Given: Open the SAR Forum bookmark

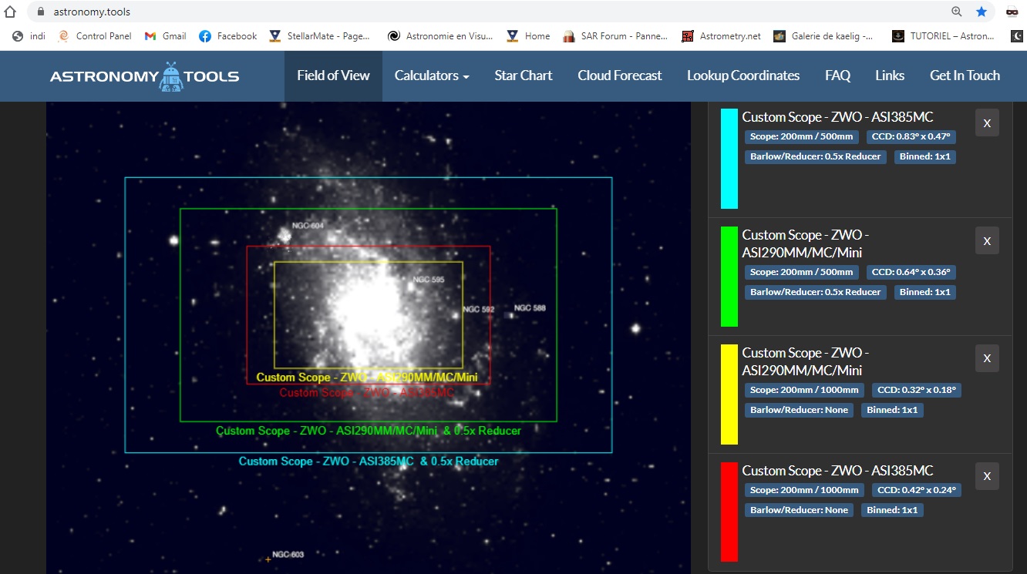Looking at the screenshot, I should click(x=616, y=36).
